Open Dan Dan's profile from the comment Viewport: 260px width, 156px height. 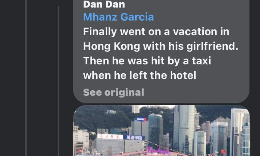point(104,4)
